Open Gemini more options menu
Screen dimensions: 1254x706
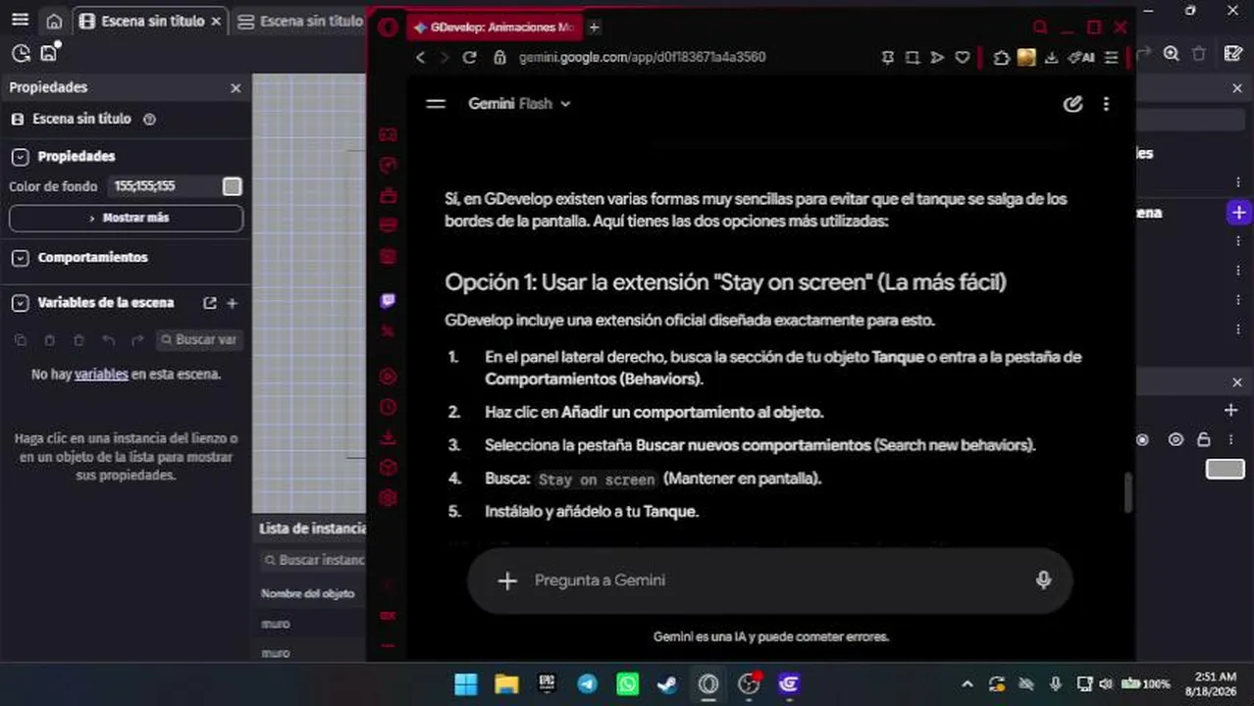[x=1106, y=103]
